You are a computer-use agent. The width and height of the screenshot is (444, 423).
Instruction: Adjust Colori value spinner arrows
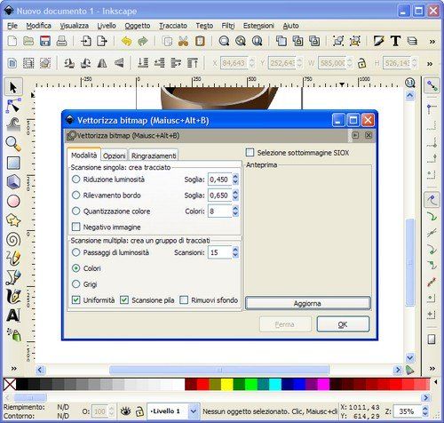(235, 211)
